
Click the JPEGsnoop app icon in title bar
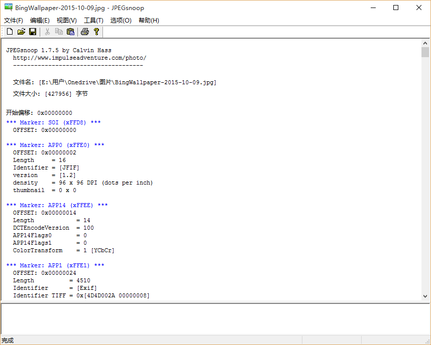(9, 8)
